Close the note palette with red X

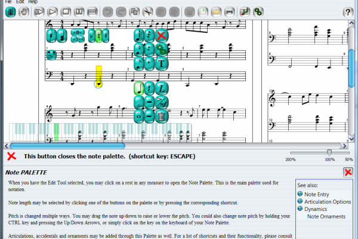[161, 36]
